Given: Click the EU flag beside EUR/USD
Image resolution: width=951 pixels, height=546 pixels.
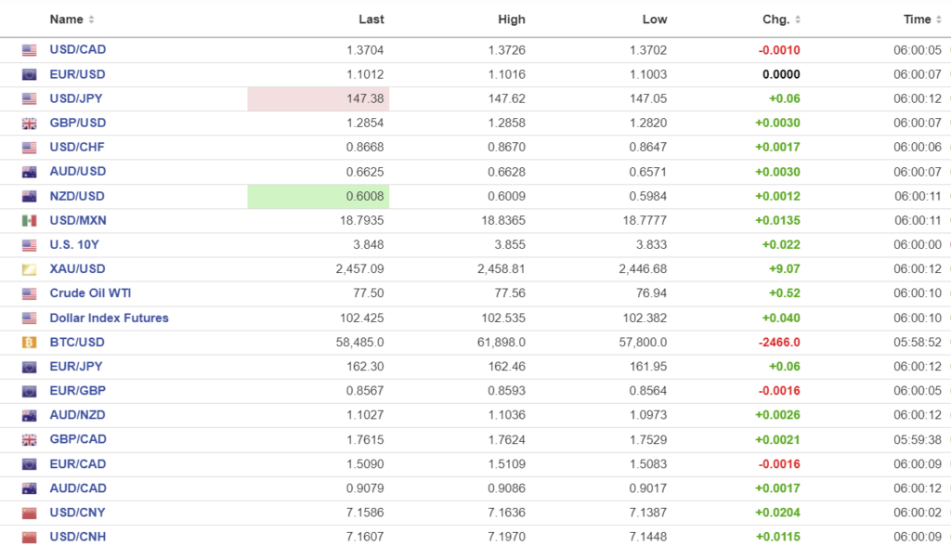Looking at the screenshot, I should pos(30,74).
